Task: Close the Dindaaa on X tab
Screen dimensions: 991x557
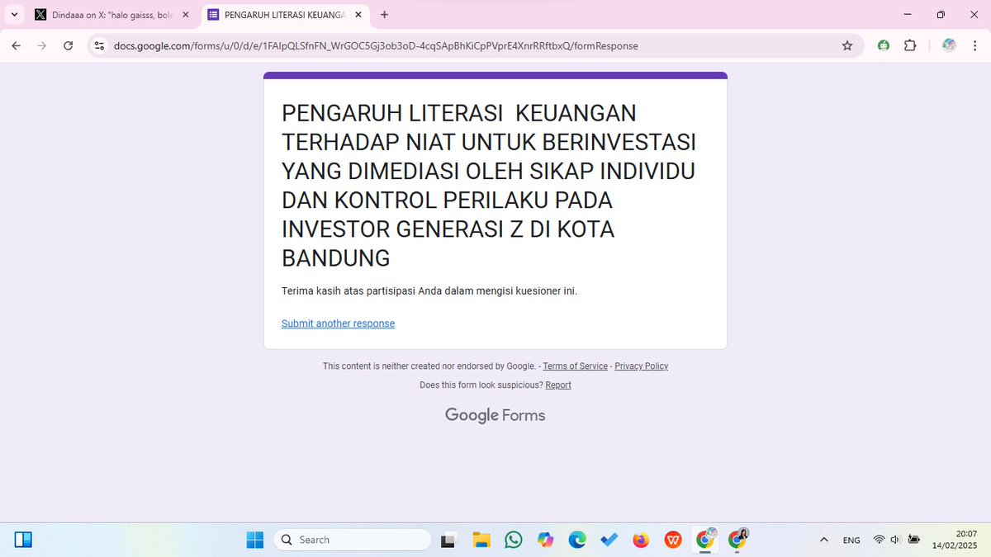Action: pos(185,15)
